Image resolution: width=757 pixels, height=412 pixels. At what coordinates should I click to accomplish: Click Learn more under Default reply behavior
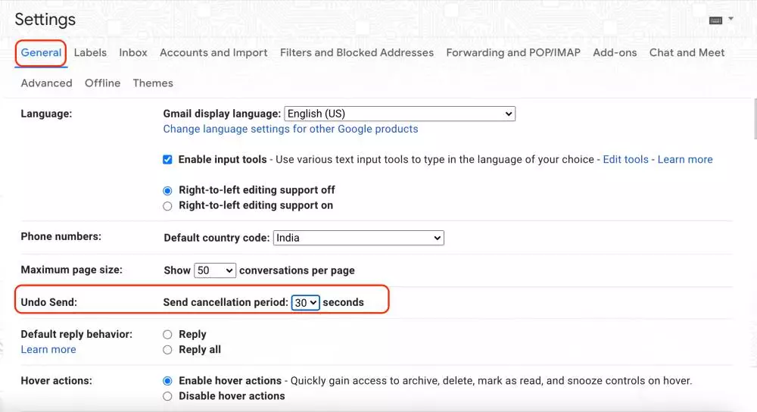coord(48,350)
